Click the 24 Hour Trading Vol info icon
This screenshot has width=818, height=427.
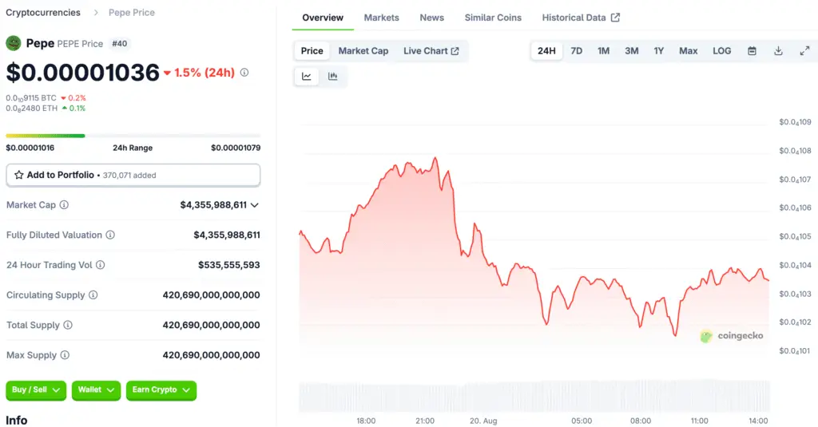[x=100, y=265]
